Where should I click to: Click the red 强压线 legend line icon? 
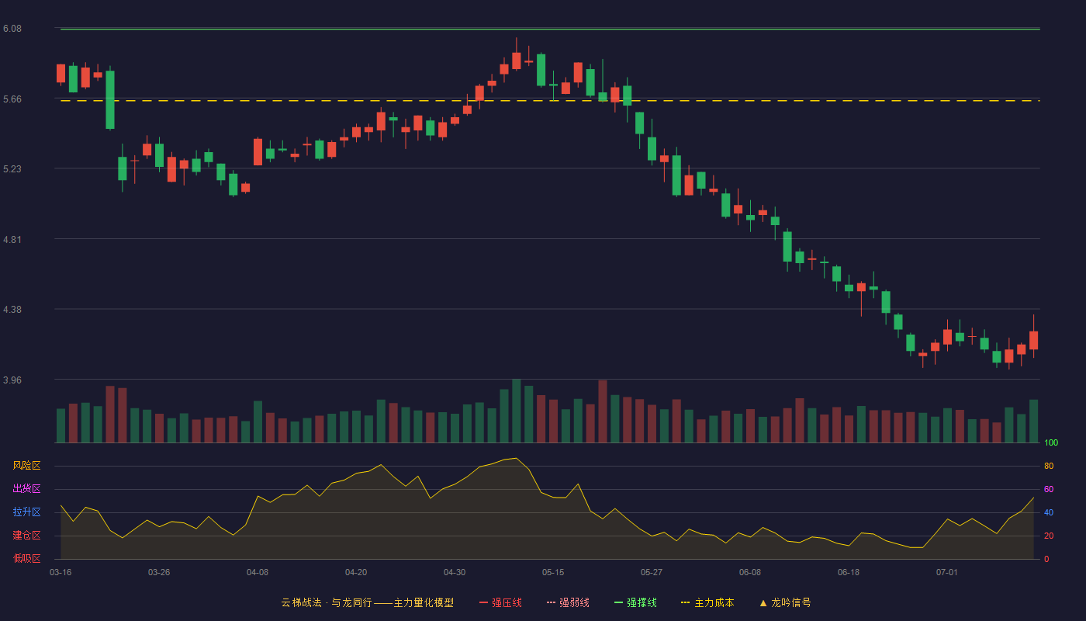click(484, 602)
